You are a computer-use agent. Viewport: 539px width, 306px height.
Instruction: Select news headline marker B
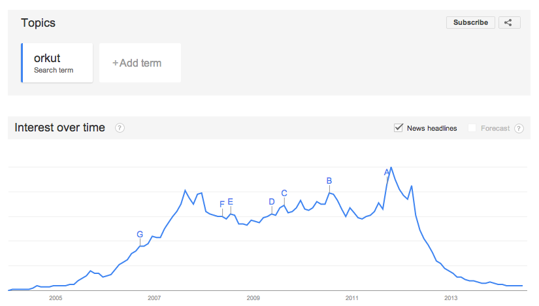(x=329, y=180)
